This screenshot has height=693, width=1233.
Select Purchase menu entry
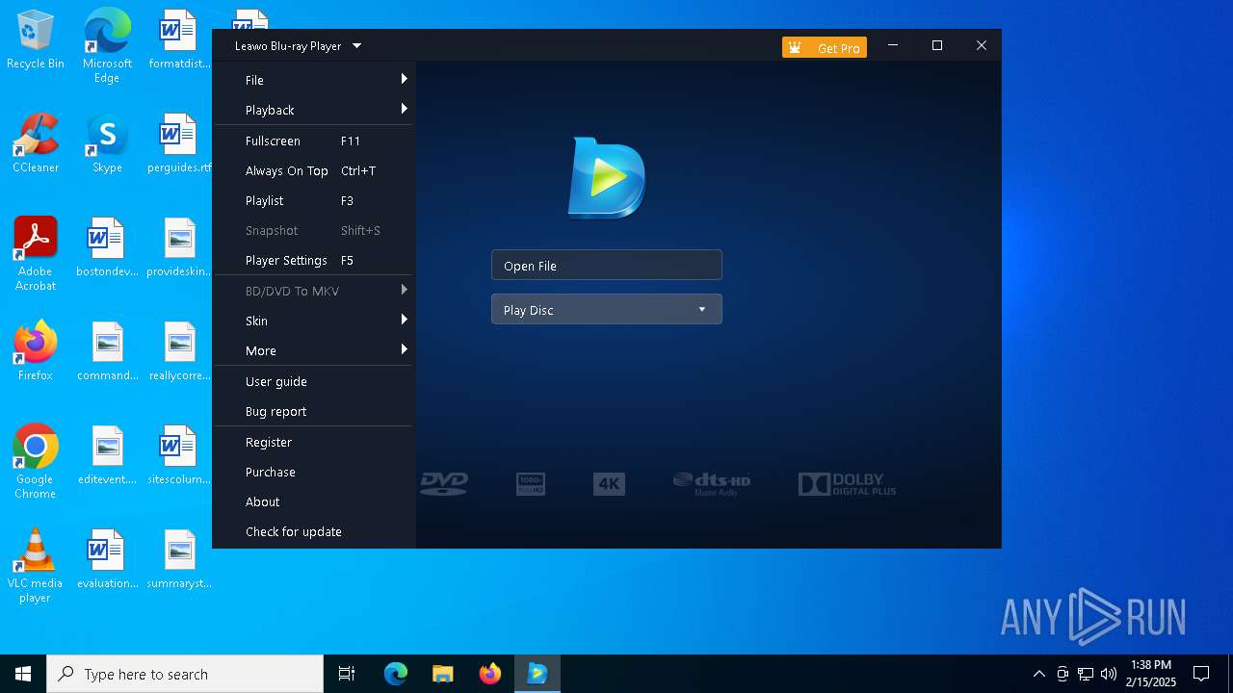pyautogui.click(x=314, y=472)
